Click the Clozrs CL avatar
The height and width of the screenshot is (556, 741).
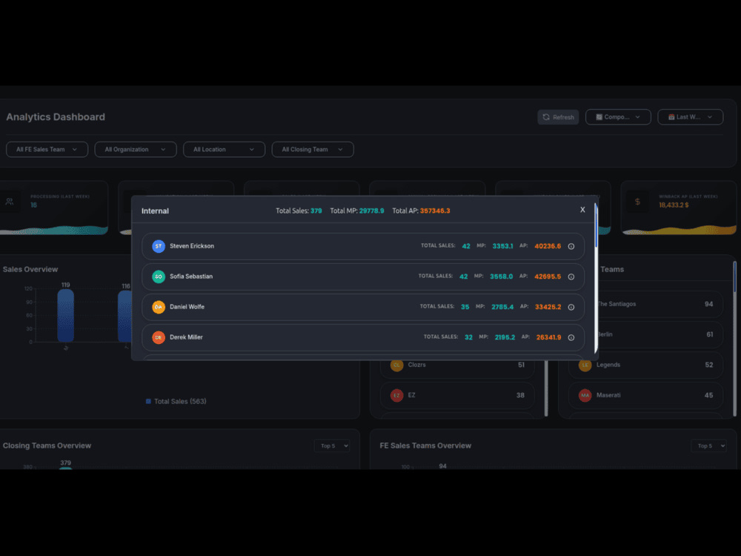pos(397,365)
